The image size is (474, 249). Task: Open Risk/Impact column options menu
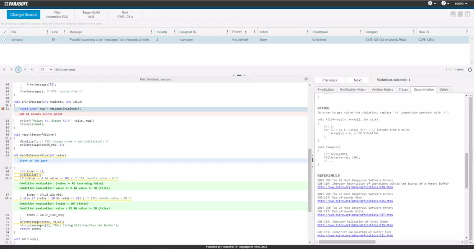click(x=361, y=32)
